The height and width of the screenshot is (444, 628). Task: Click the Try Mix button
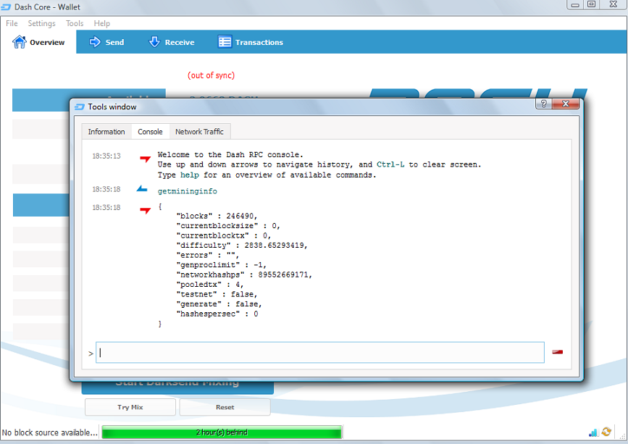130,407
